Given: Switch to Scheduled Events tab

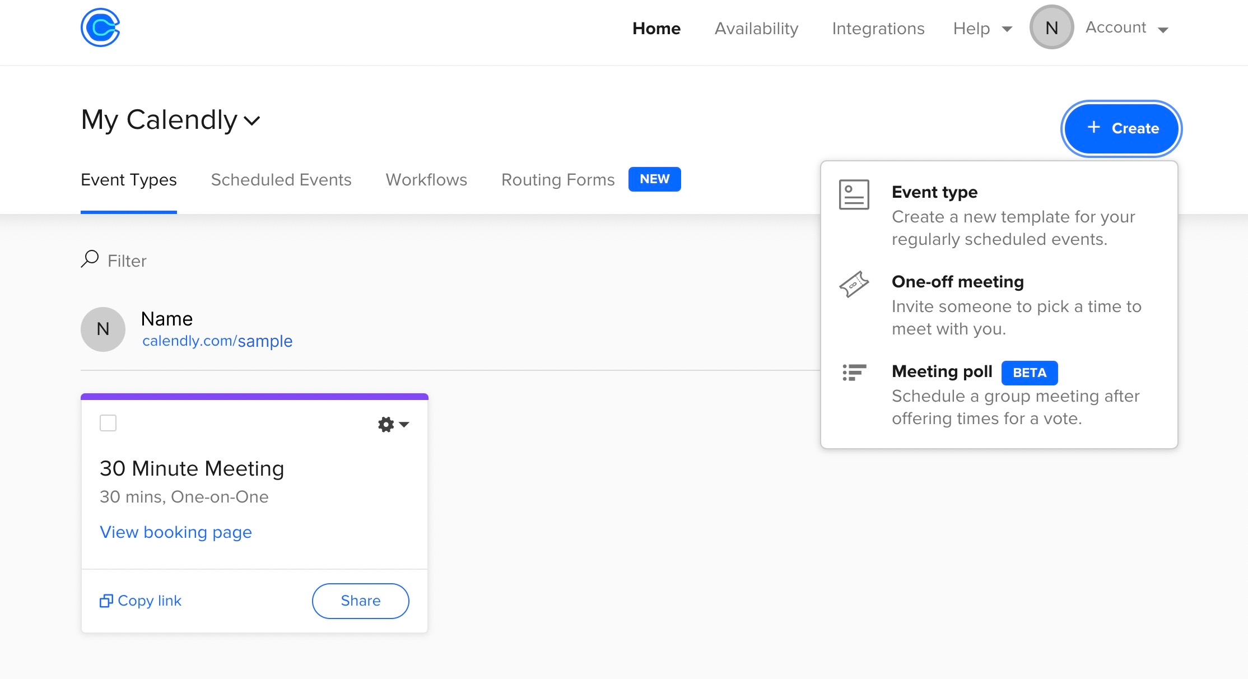Looking at the screenshot, I should click(x=281, y=180).
